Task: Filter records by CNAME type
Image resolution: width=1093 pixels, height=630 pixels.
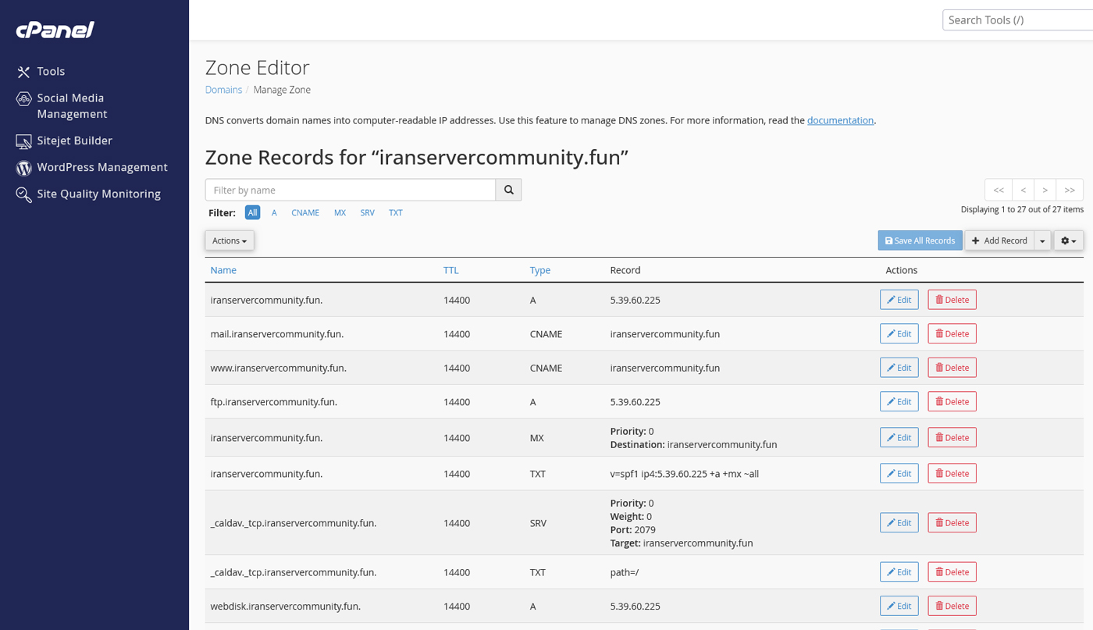Action: 305,212
